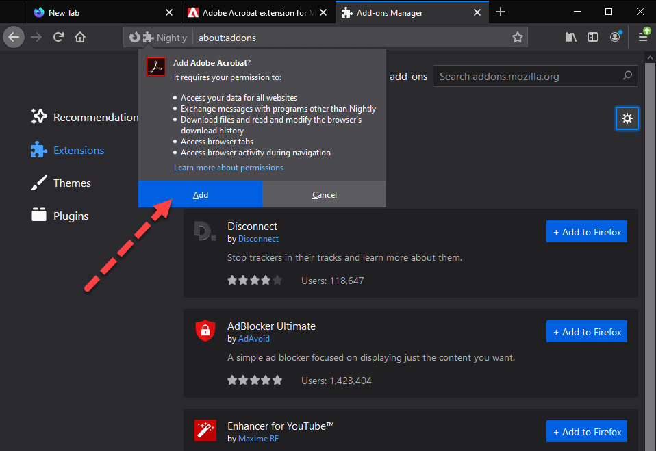Open Extensions category in sidebar
This screenshot has height=451, width=656.
[67, 150]
